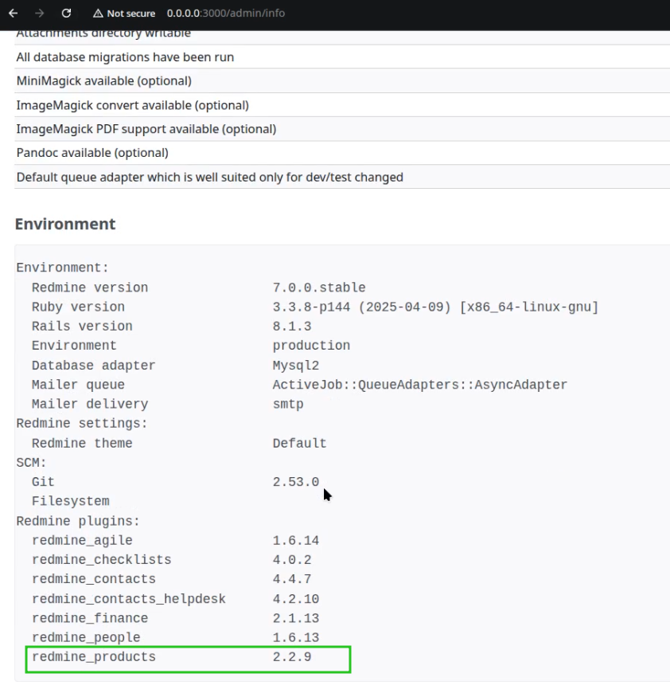Click the 'Redmine version' label
Image resolution: width=670 pixels, height=689 pixels.
[90, 288]
